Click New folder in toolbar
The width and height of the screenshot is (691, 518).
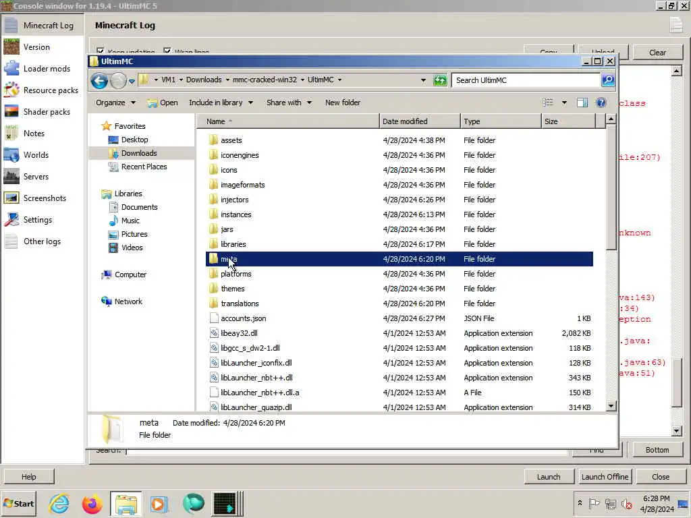(x=342, y=103)
